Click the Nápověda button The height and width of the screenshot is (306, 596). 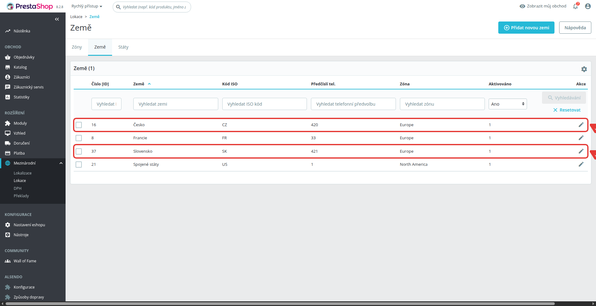pos(575,28)
